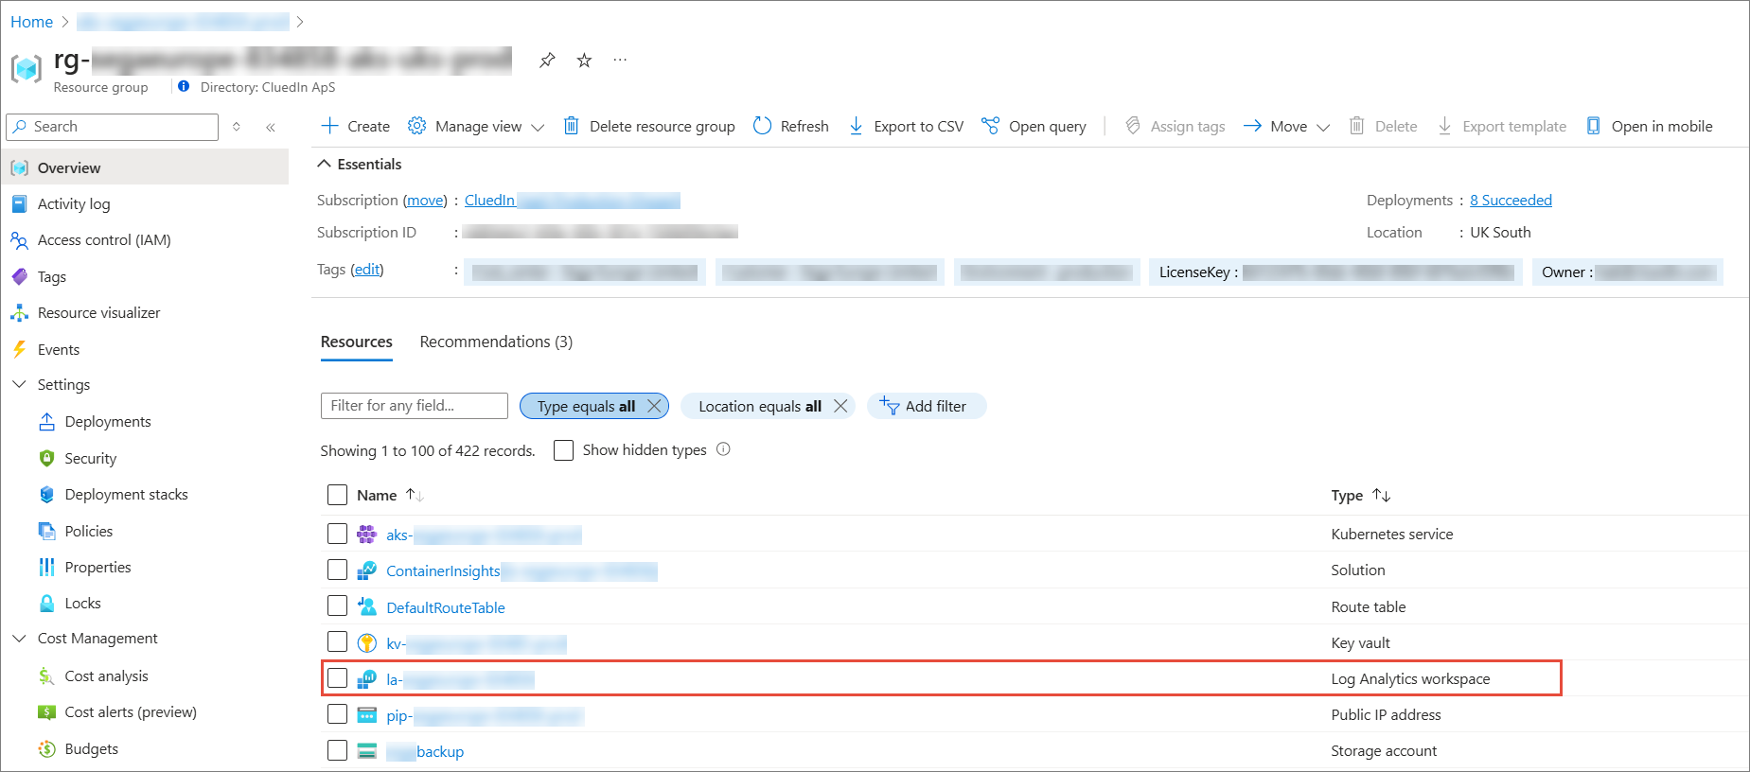This screenshot has width=1750, height=772.
Task: Focus Filter for any field box
Action: point(414,406)
